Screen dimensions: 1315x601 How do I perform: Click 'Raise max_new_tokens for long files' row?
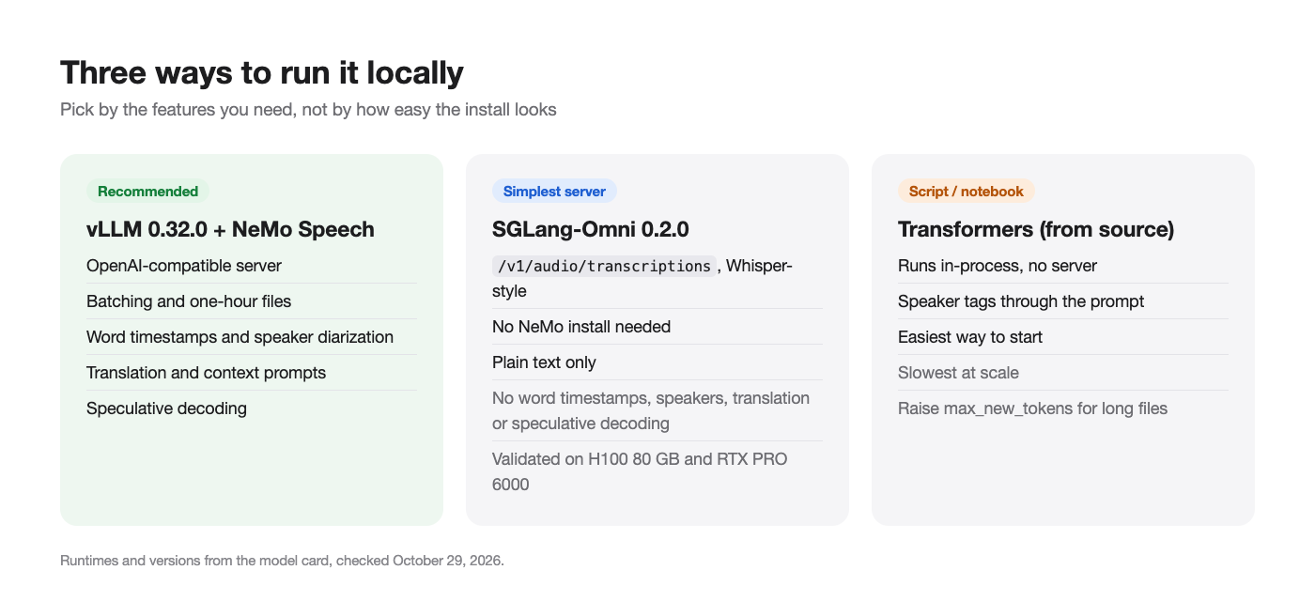(1063, 408)
